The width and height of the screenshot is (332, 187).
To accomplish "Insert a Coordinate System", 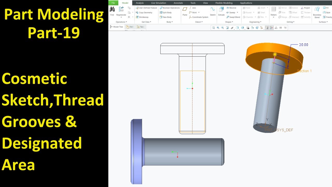I will [199, 17].
